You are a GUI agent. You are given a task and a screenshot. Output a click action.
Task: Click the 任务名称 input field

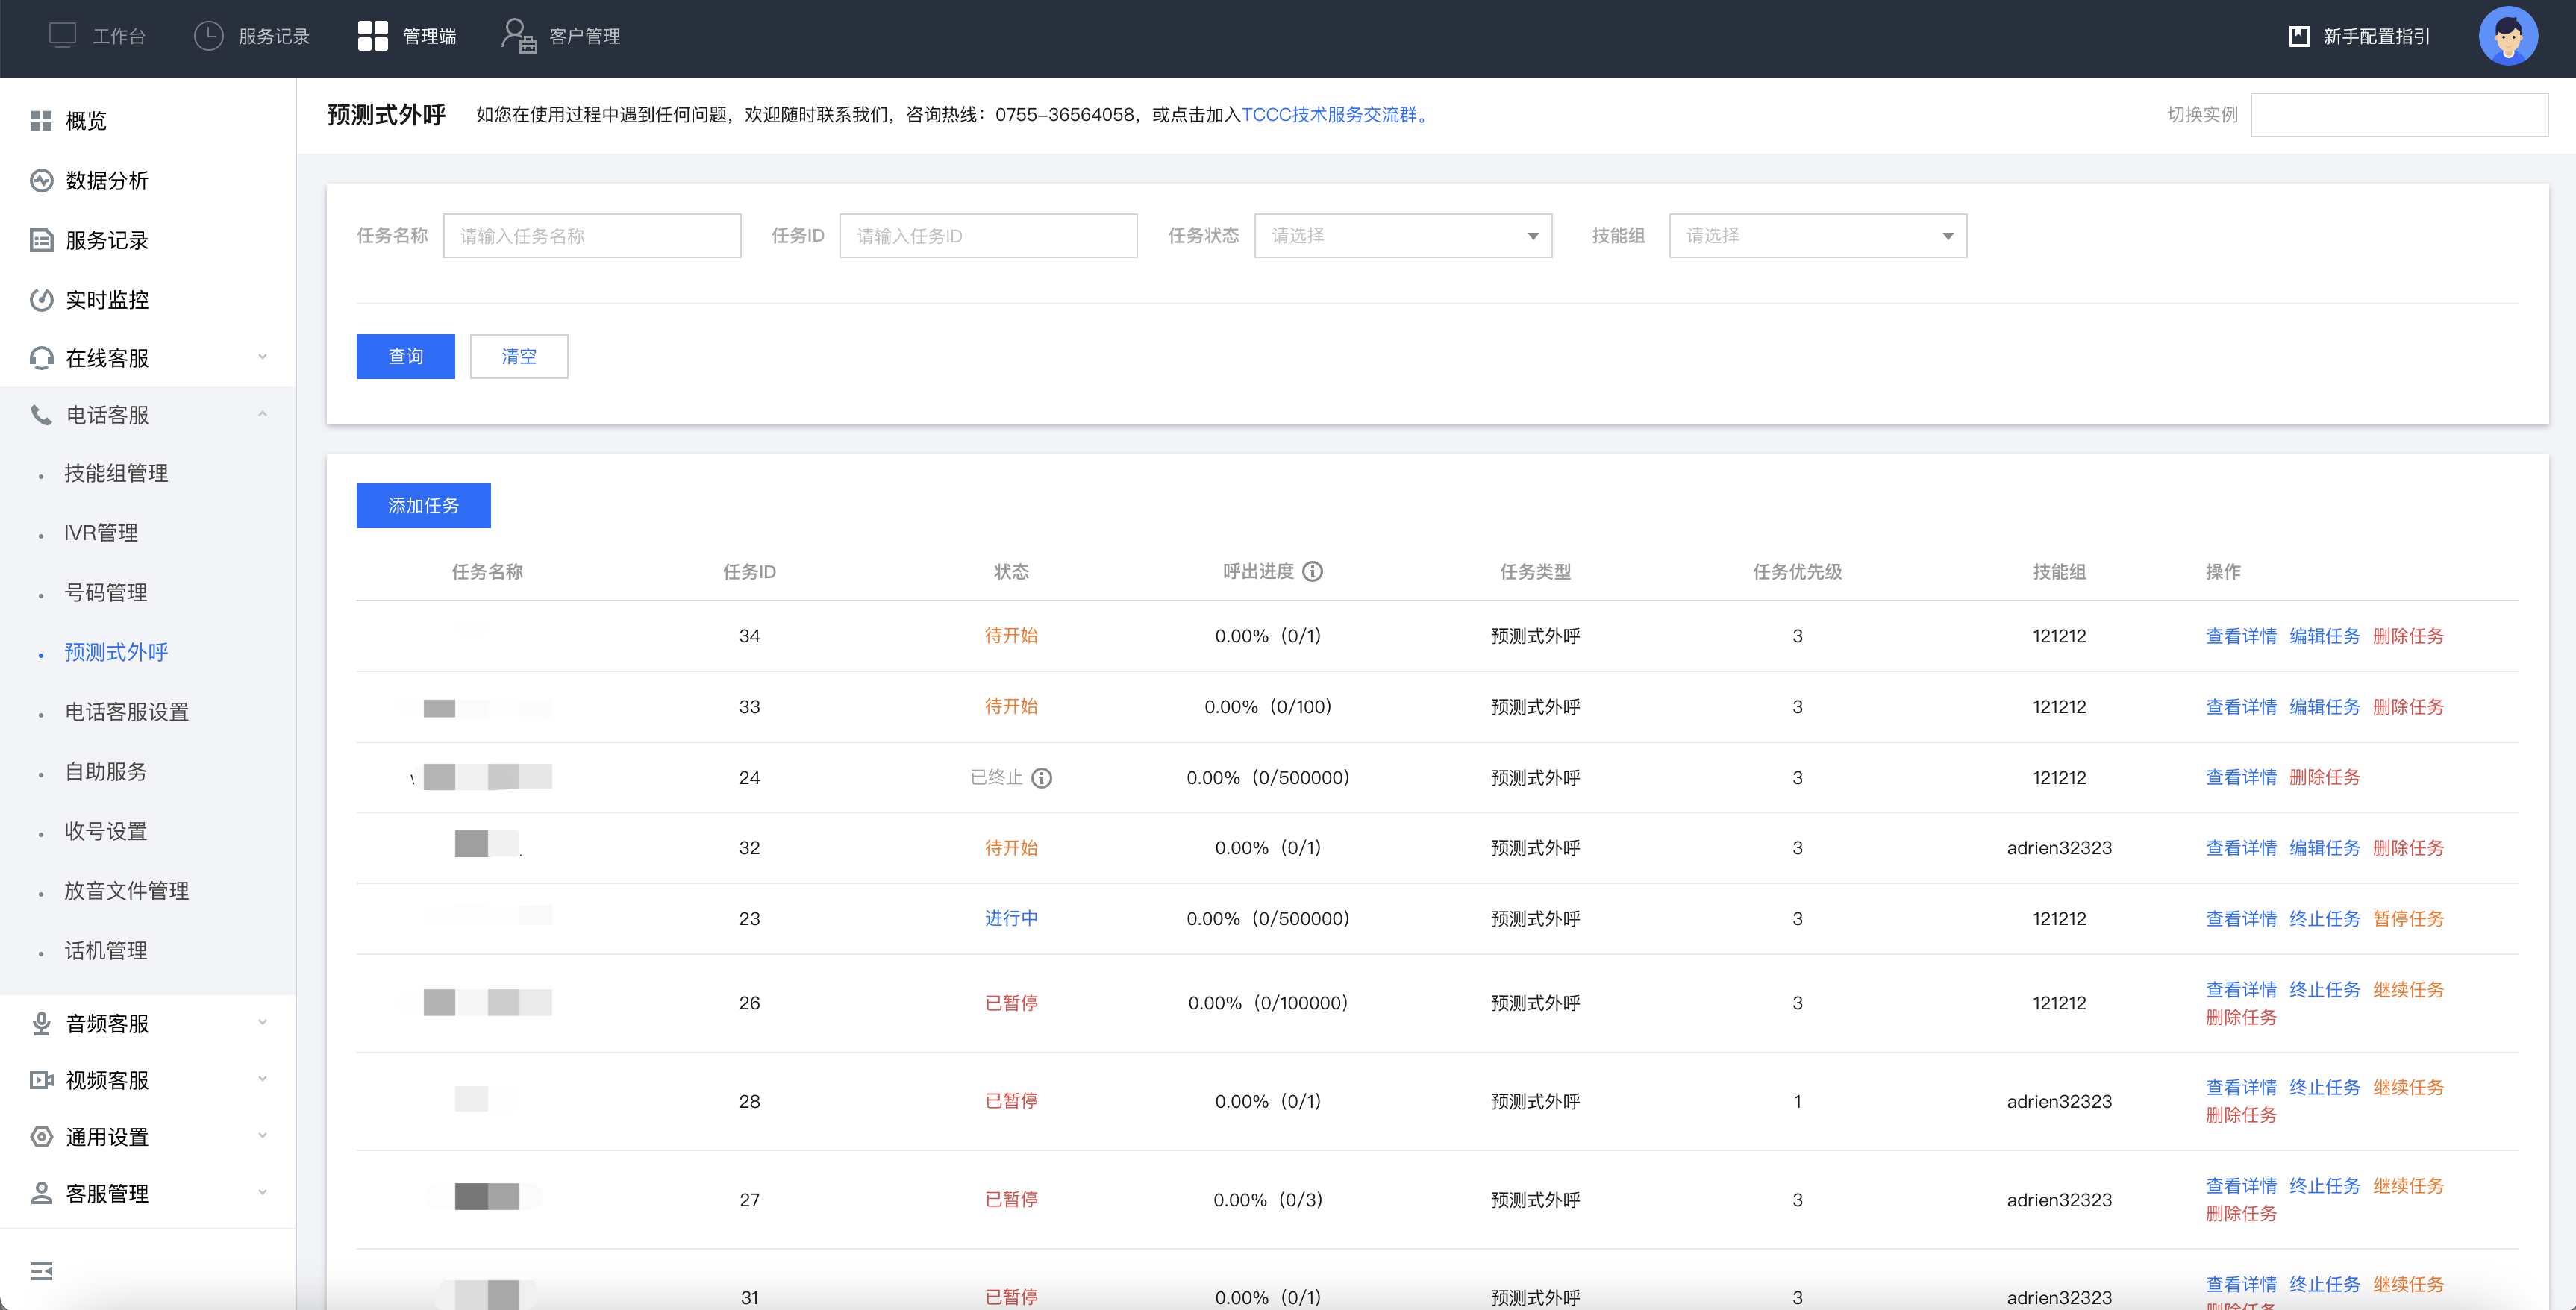tap(592, 236)
